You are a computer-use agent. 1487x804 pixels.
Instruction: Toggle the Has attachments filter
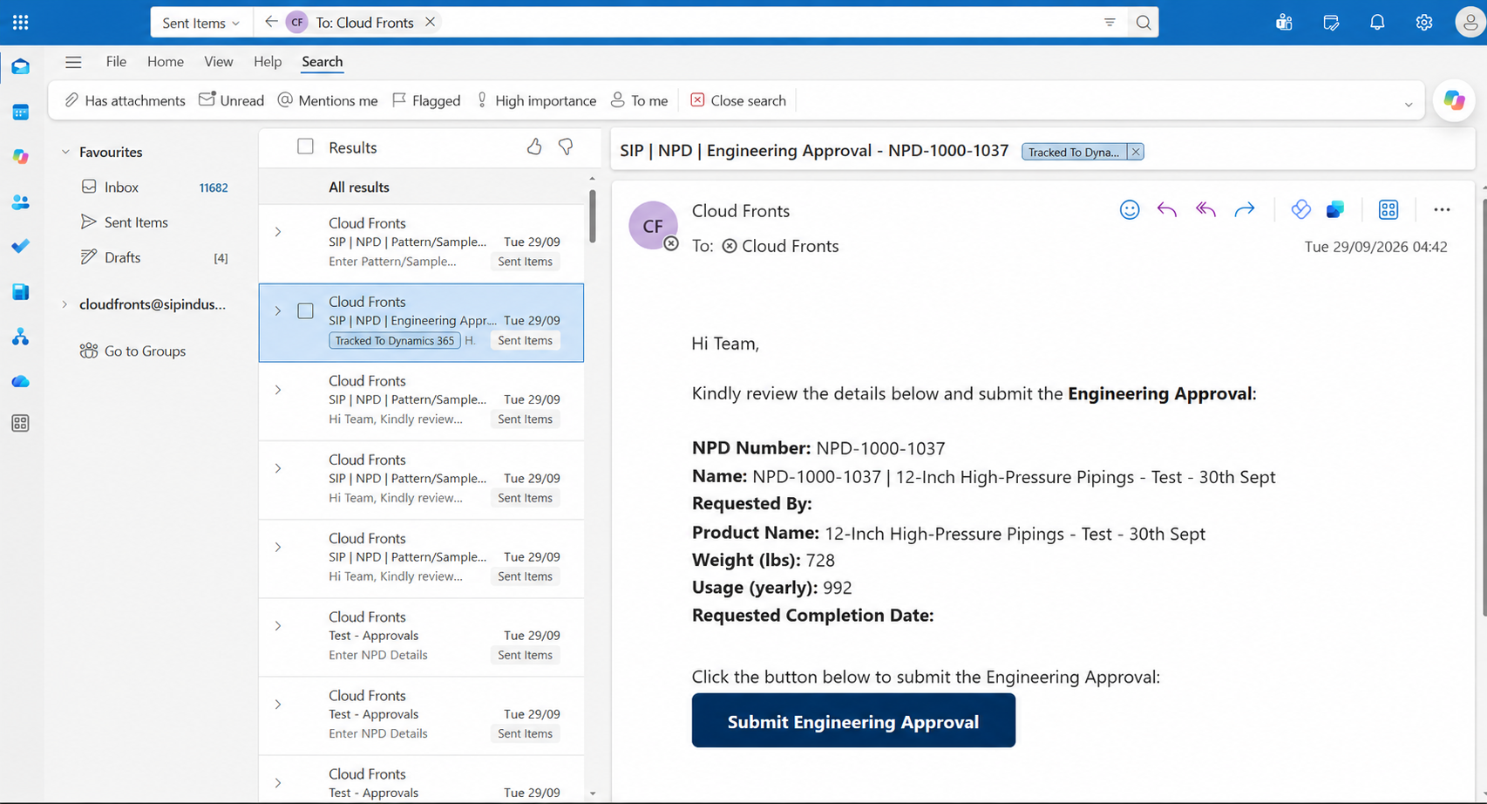tap(125, 100)
